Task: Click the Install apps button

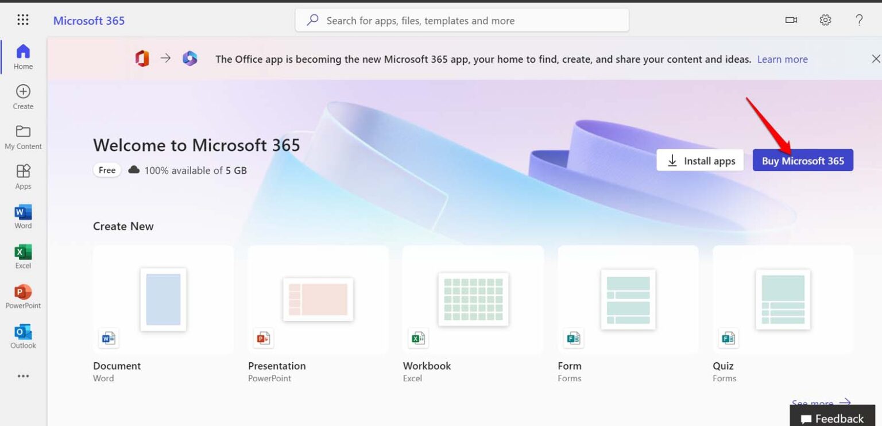Action: tap(700, 161)
